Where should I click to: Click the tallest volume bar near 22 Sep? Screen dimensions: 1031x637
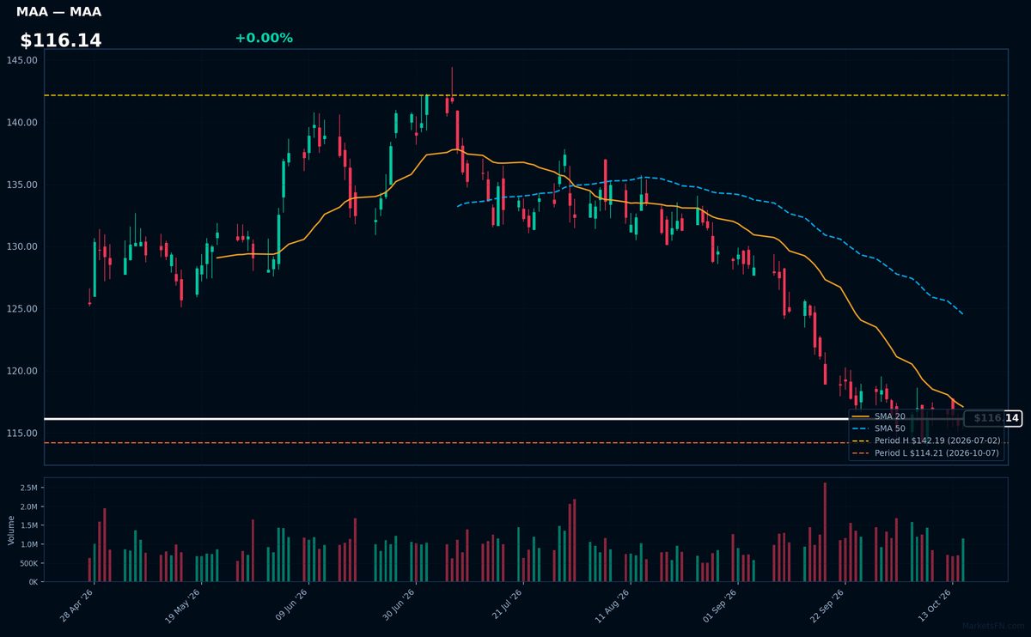pyautogui.click(x=825, y=532)
